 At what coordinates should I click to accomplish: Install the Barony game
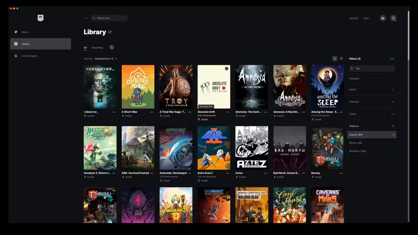(316, 177)
